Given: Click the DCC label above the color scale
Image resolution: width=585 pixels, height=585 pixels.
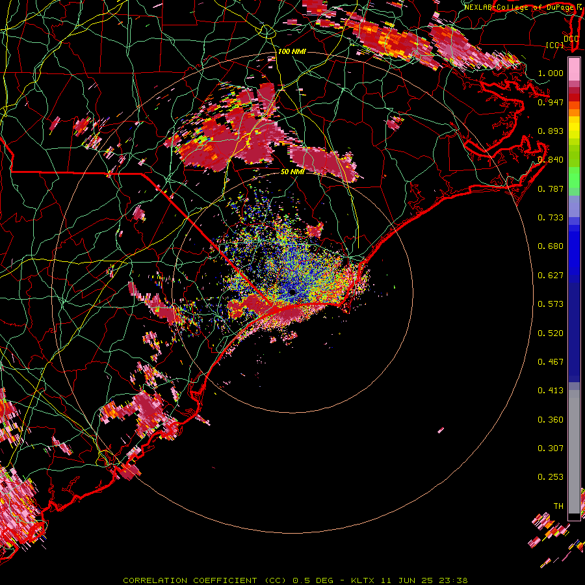Looking at the screenshot, I should tap(571, 39).
